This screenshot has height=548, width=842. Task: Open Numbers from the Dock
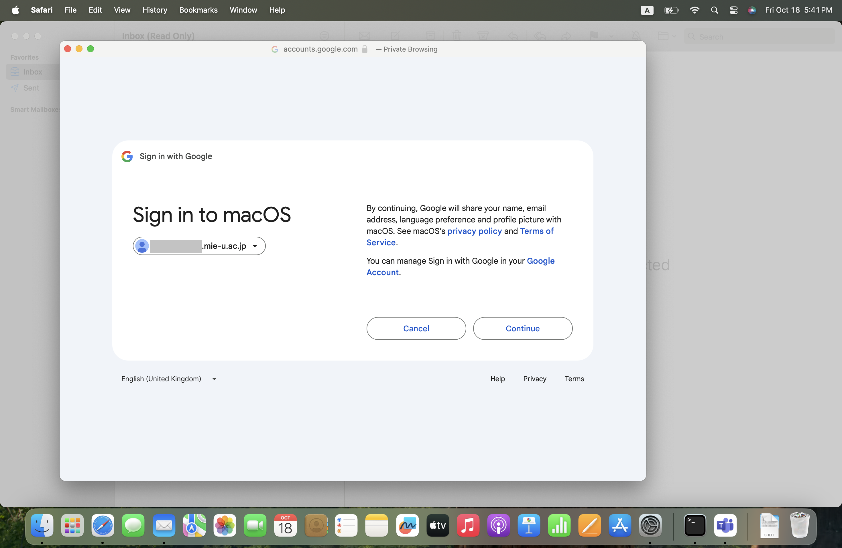click(x=559, y=525)
